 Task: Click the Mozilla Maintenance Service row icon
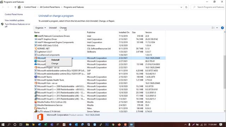pyautogui.click(x=36, y=105)
